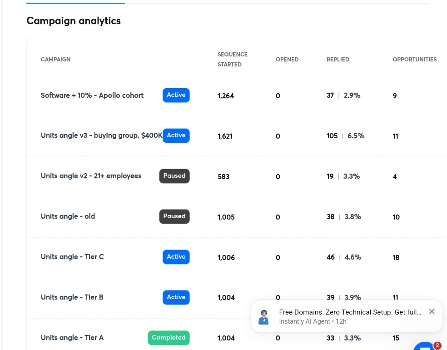Image resolution: width=447 pixels, height=350 pixels.
Task: Click Paused badge for Units angle - old
Action: click(174, 216)
